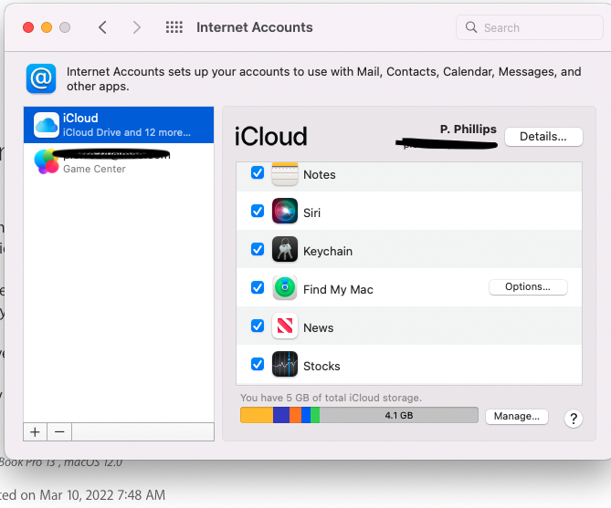Click the Find My Mac radar icon

point(285,287)
